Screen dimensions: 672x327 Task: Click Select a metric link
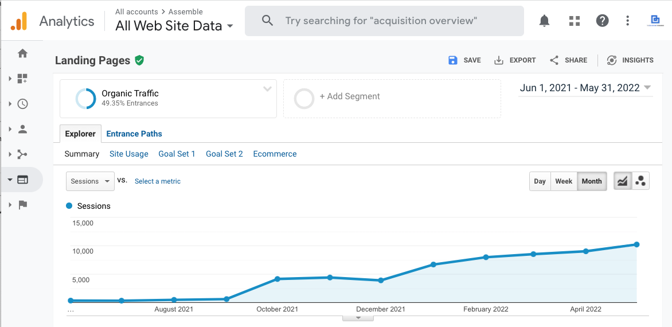coord(158,181)
